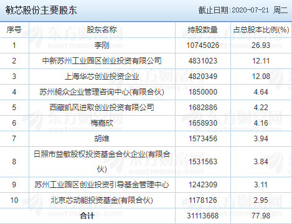292x224 pixels.
Task: Click the 序号 column header
Action: [14, 30]
